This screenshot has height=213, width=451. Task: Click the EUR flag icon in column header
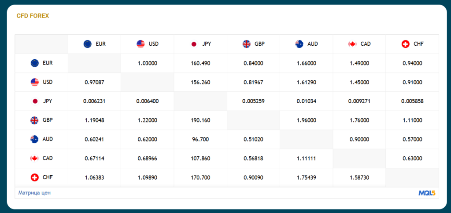[88, 44]
